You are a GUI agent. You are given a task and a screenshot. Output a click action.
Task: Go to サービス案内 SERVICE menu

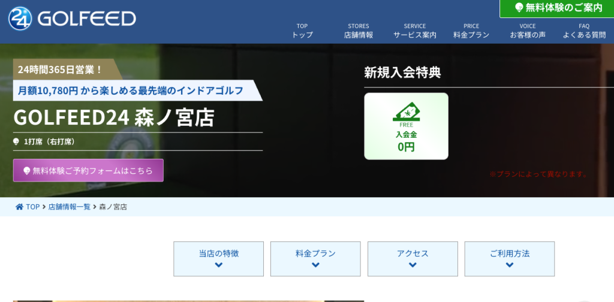pyautogui.click(x=415, y=31)
